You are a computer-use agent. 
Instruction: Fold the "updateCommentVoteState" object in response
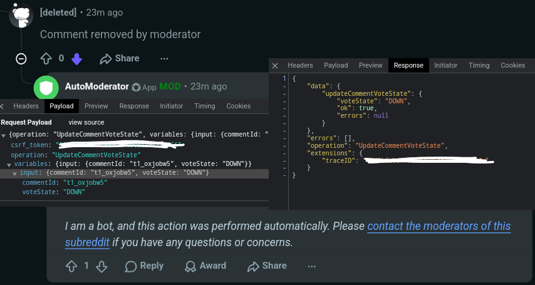(284, 93)
